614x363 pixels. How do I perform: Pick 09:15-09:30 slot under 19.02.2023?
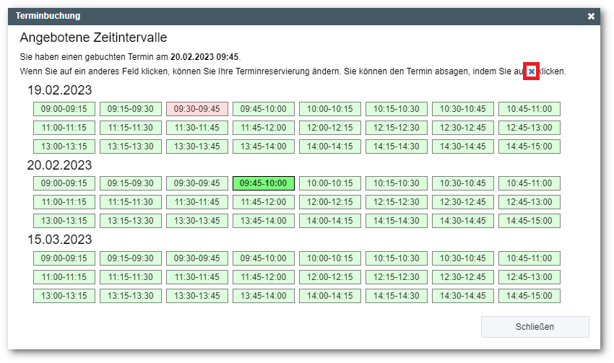131,109
